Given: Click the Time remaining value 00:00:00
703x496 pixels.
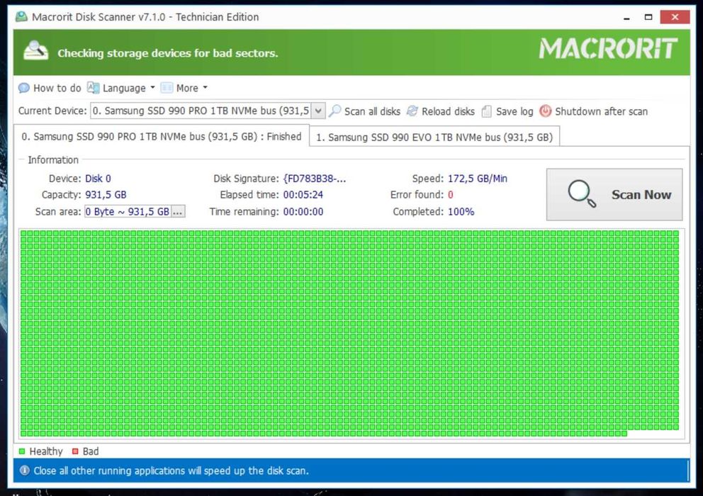Looking at the screenshot, I should point(303,212).
